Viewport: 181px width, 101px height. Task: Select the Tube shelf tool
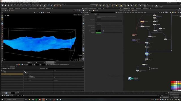(8, 6)
